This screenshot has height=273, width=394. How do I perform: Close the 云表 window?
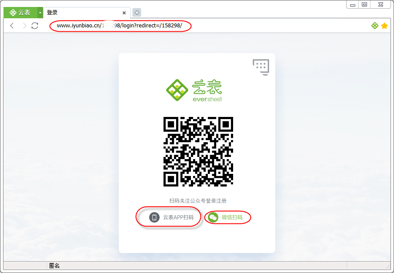[x=381, y=4]
